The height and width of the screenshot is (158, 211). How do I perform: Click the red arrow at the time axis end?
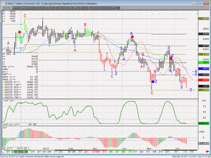pyautogui.click(x=207, y=152)
